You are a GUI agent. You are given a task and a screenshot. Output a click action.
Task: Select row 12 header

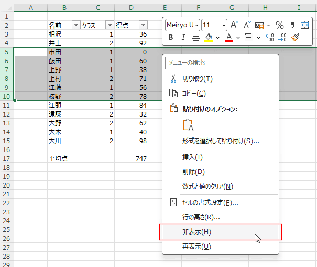click(x=6, y=114)
